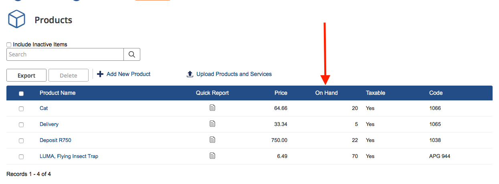Click the search magnifier icon
This screenshot has width=499, height=184.
pyautogui.click(x=132, y=54)
